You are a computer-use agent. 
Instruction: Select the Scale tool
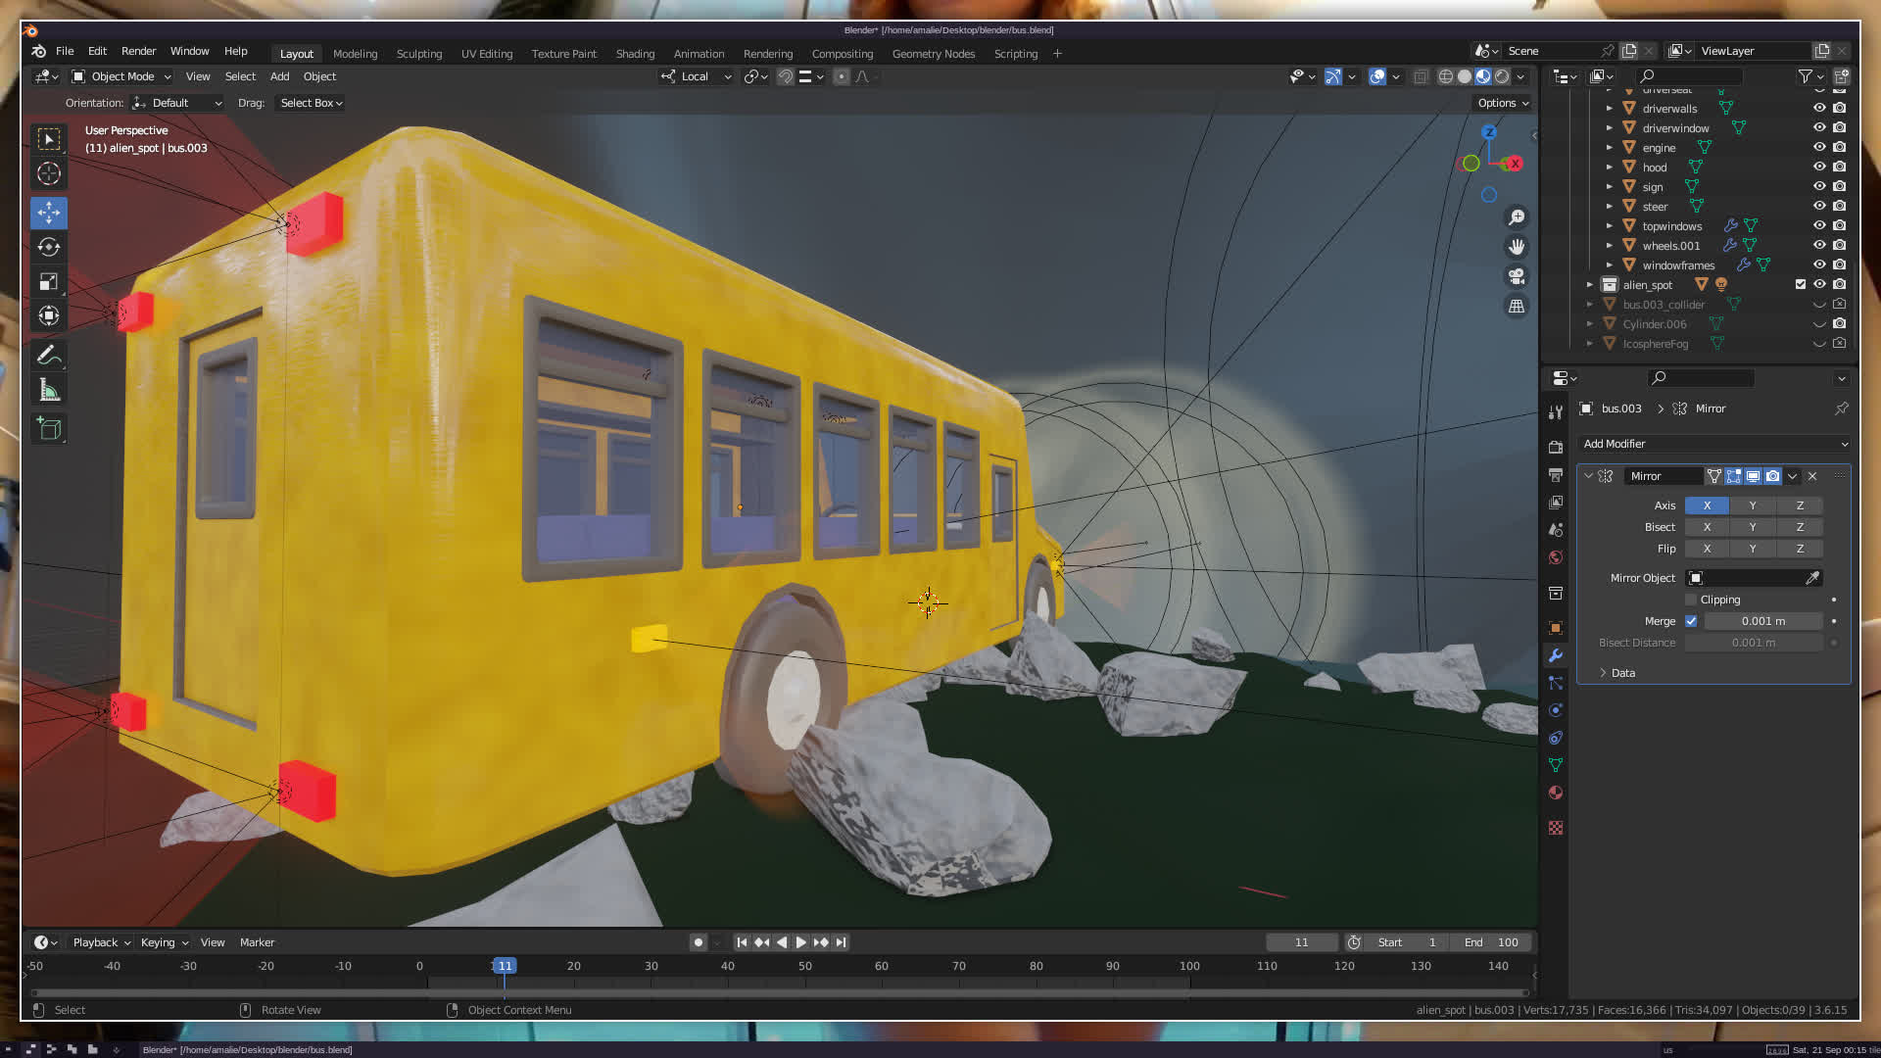coord(49,282)
